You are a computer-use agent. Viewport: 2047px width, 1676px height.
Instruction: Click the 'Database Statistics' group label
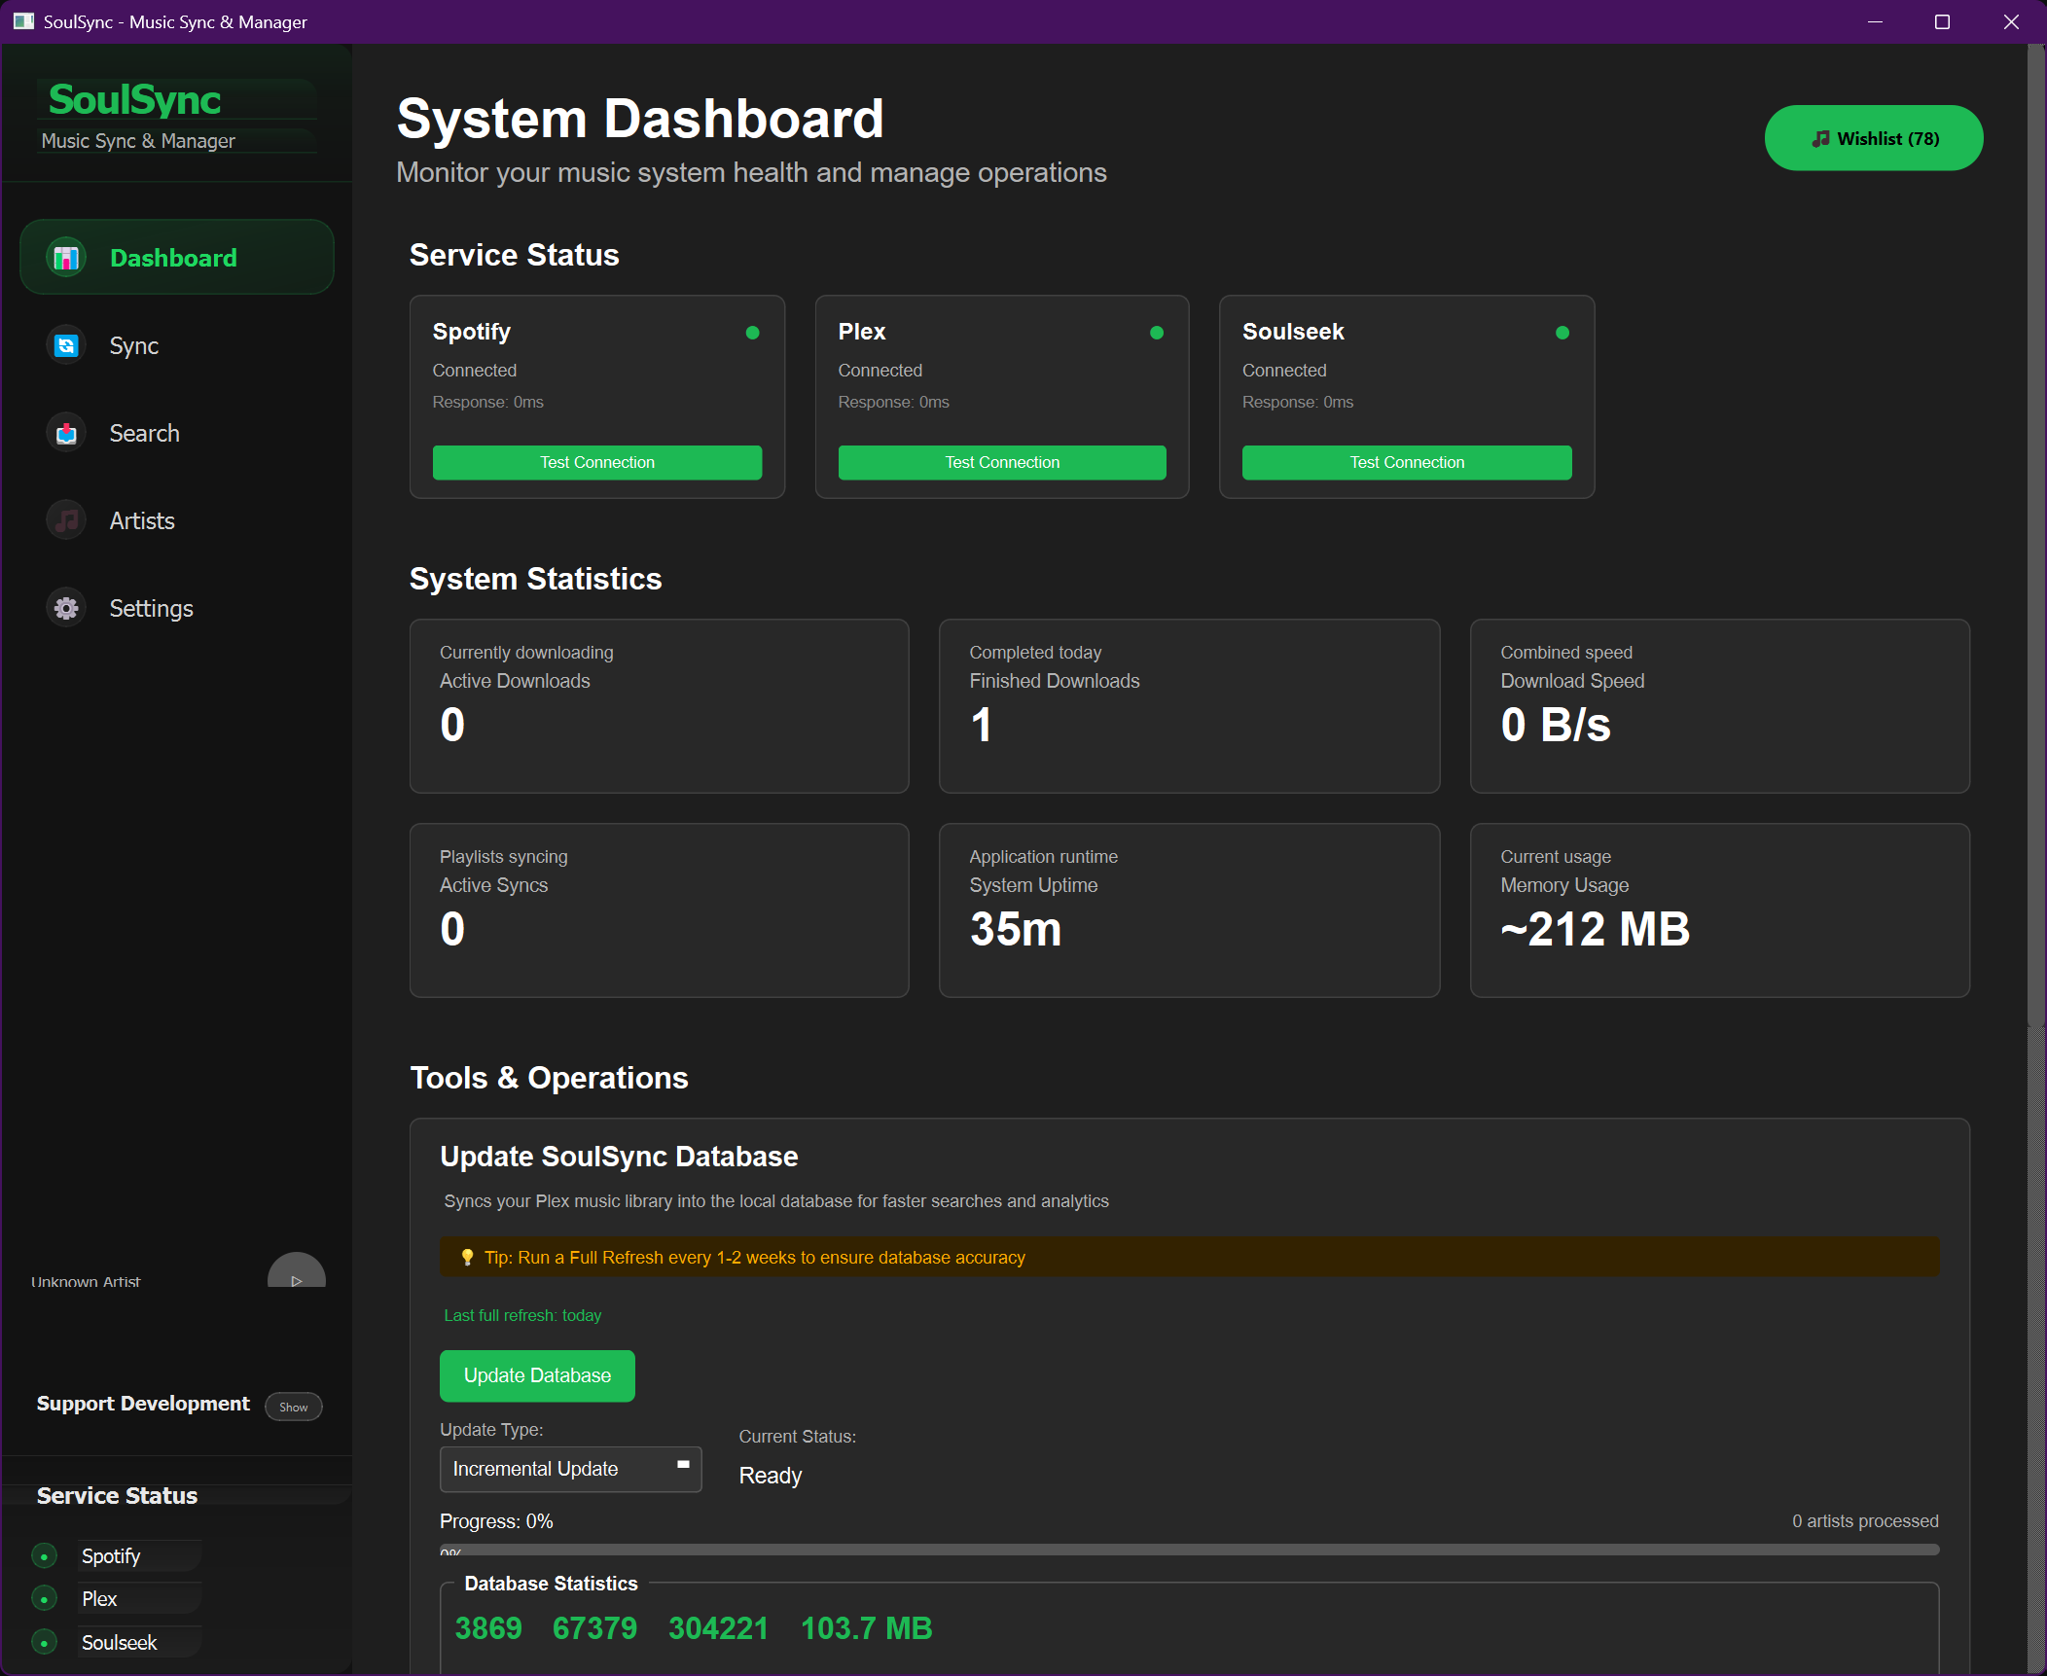point(551,1584)
